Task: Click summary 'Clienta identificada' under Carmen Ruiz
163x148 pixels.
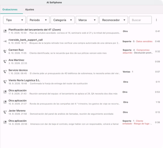Action: [68, 53]
